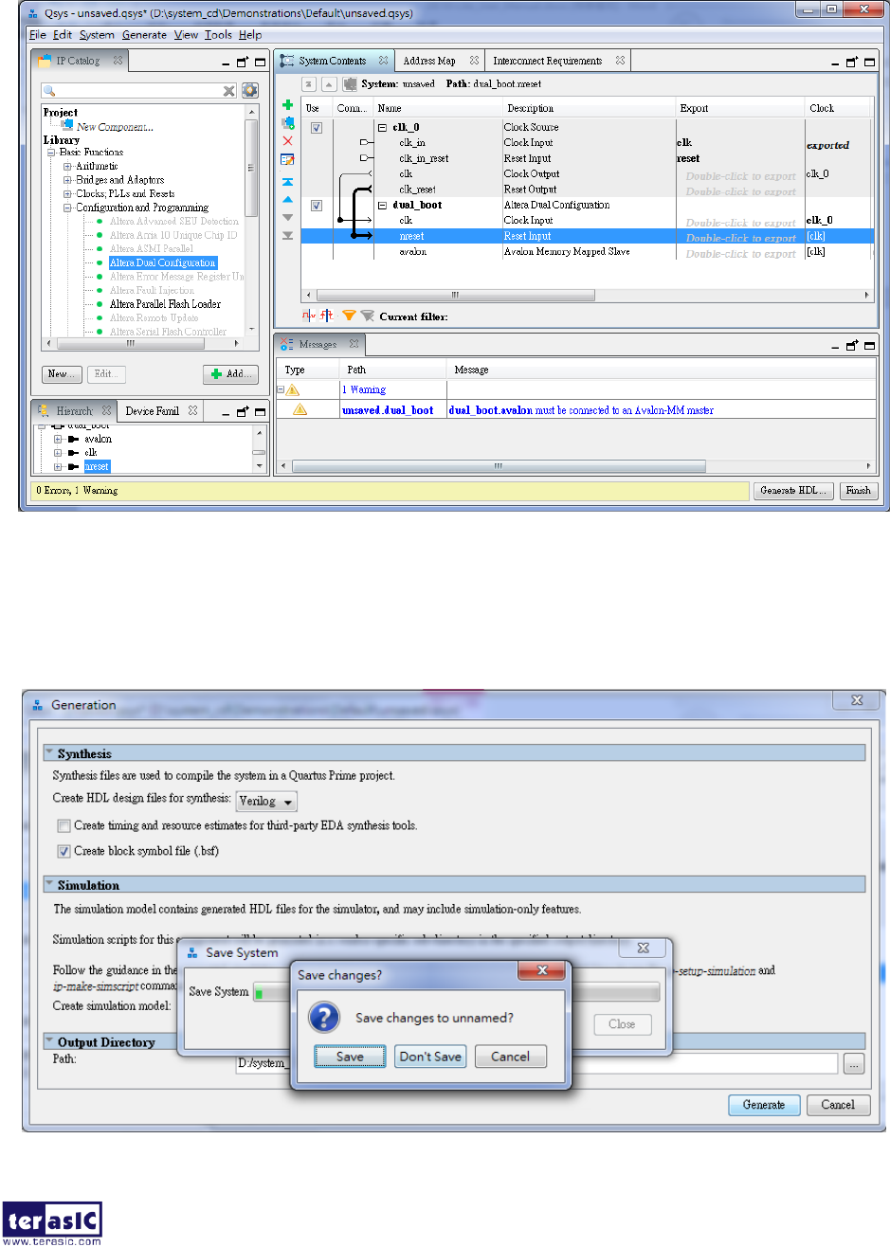The image size is (890, 1247).
Task: Collapse Basic Functions in Library tree
Action: 51,153
